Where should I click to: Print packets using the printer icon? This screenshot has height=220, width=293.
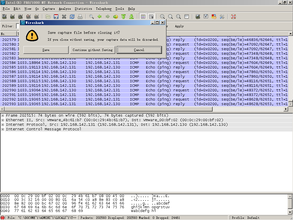coord(80,17)
